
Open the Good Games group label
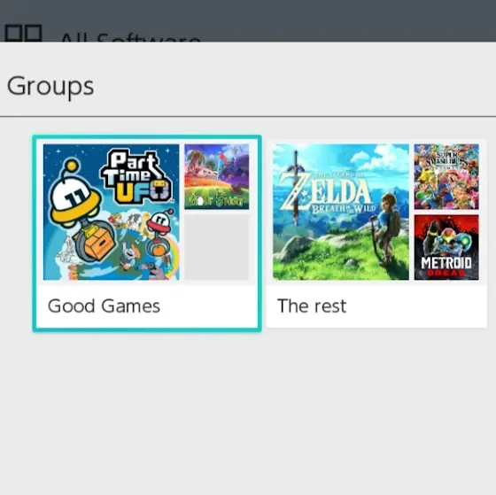pyautogui.click(x=104, y=306)
